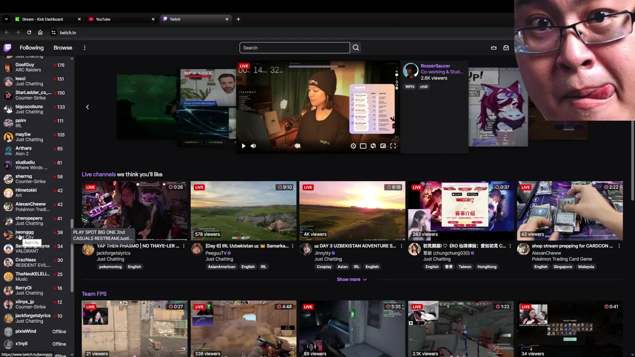Open the Following page

tap(32, 48)
